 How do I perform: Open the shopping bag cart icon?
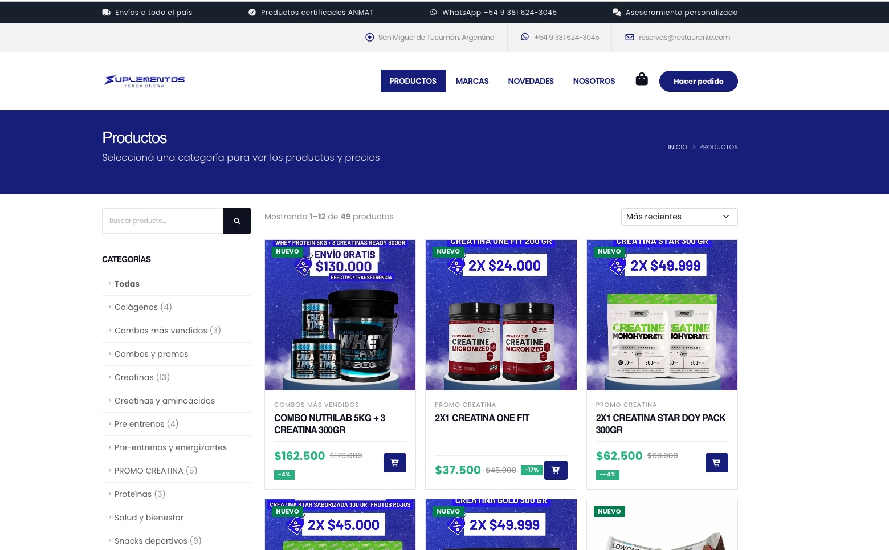642,79
